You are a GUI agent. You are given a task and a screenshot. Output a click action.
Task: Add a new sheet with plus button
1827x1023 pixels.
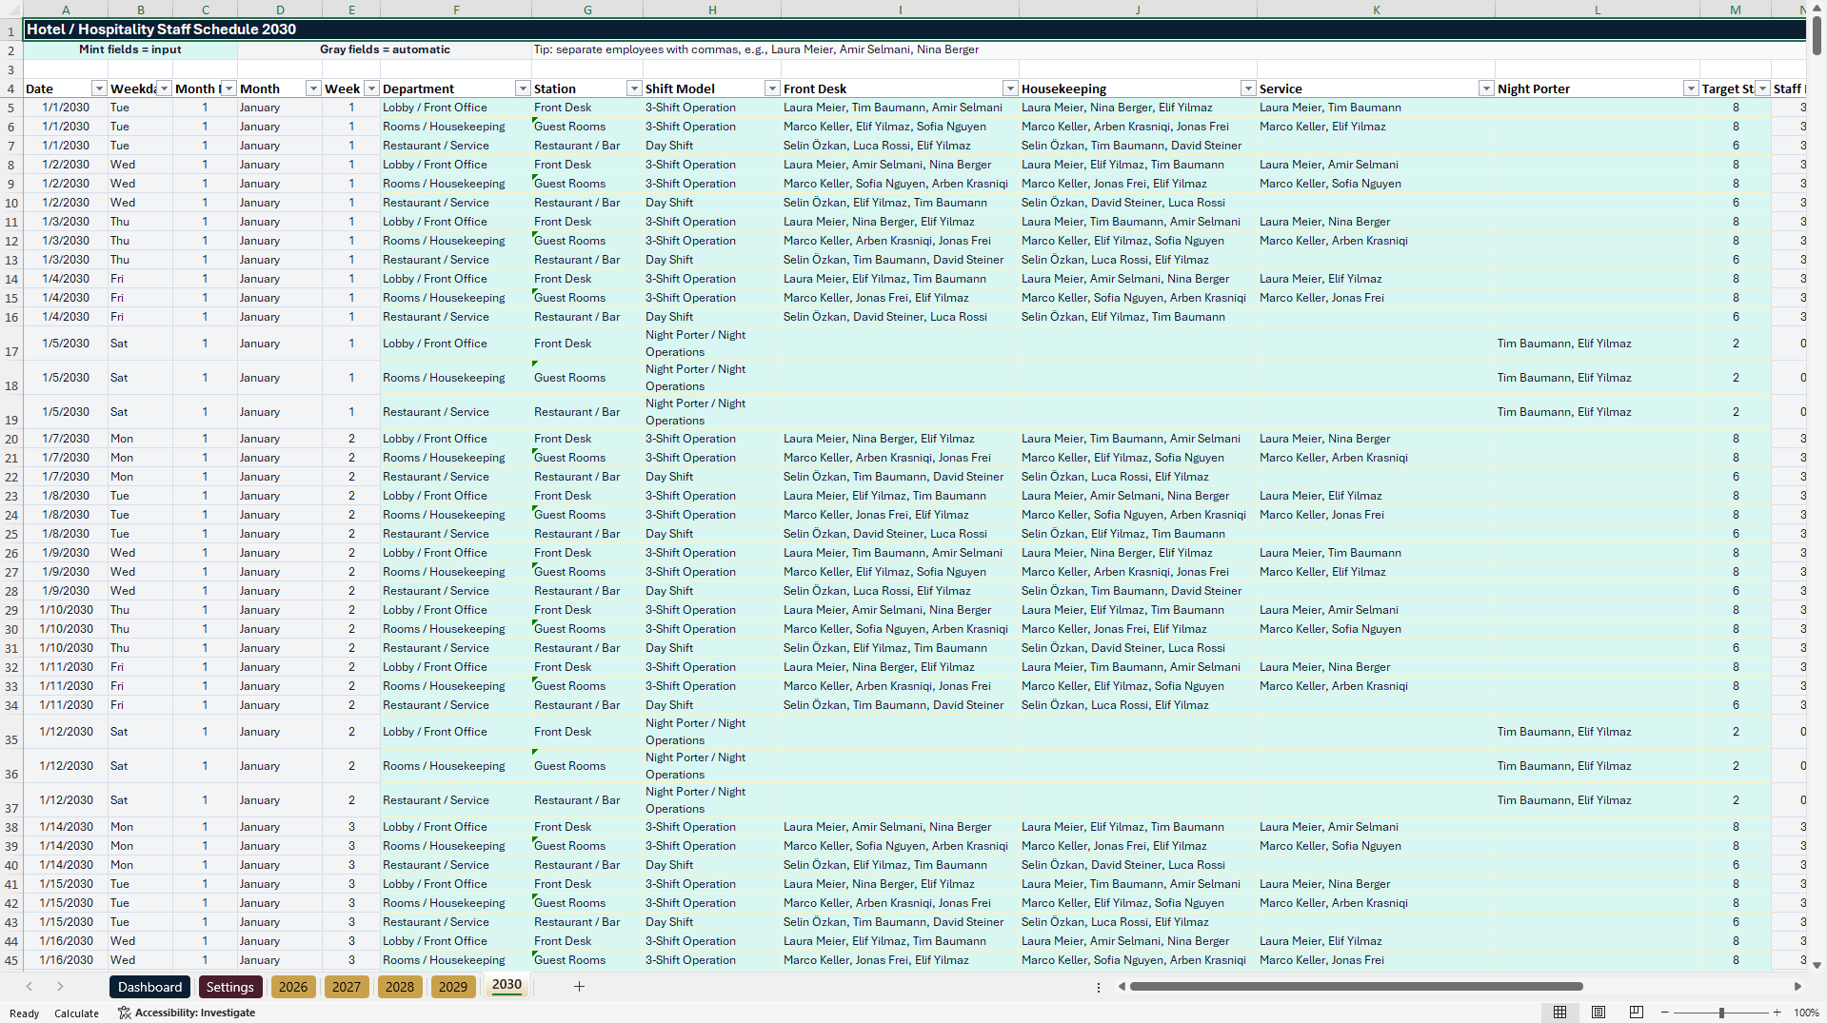(x=579, y=987)
